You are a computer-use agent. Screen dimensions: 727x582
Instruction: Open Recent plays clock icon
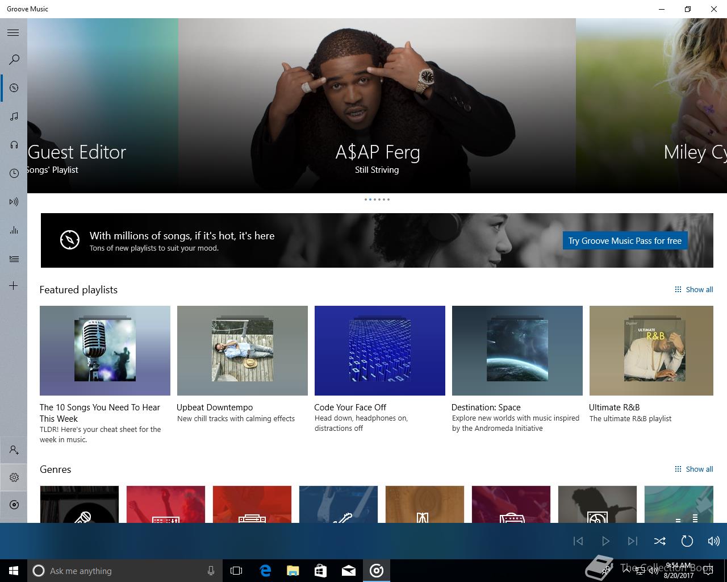(14, 173)
